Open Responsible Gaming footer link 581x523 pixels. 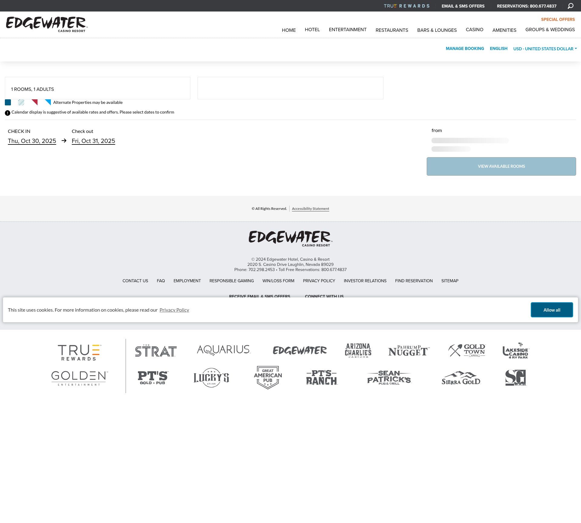(x=231, y=281)
